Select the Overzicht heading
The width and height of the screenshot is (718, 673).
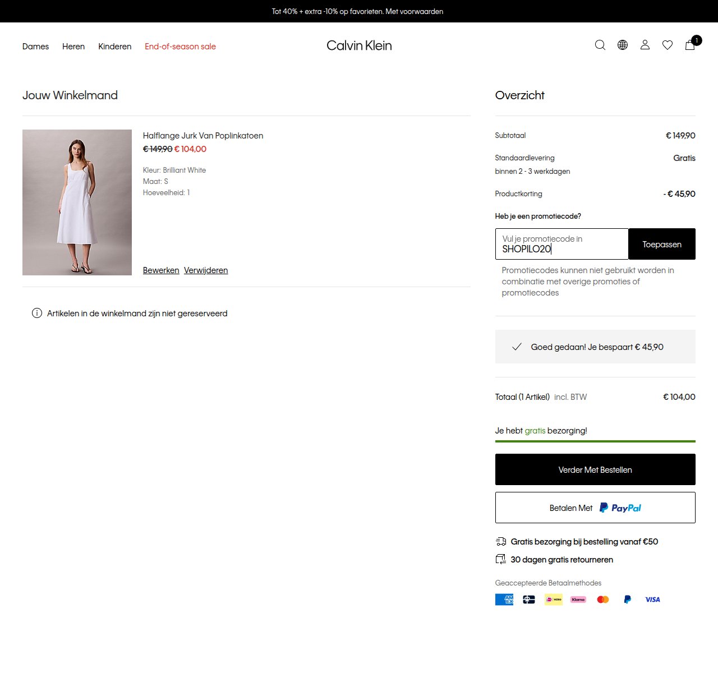point(520,95)
